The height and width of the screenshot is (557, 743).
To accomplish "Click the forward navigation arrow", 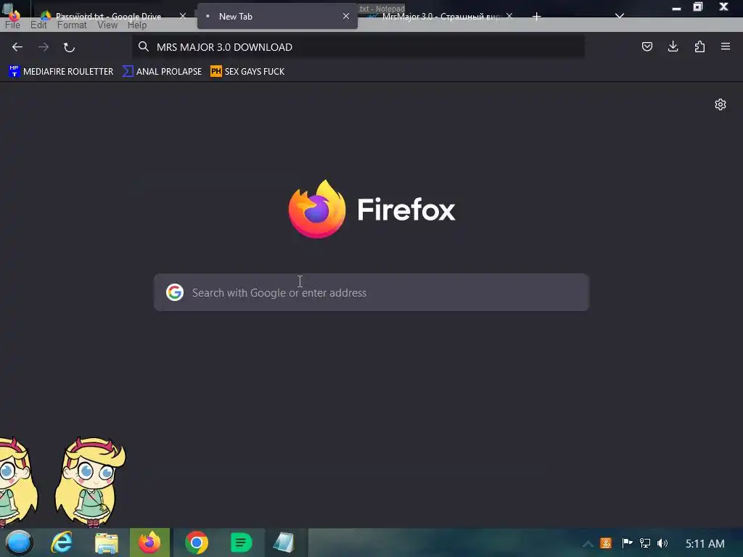I will pos(44,47).
